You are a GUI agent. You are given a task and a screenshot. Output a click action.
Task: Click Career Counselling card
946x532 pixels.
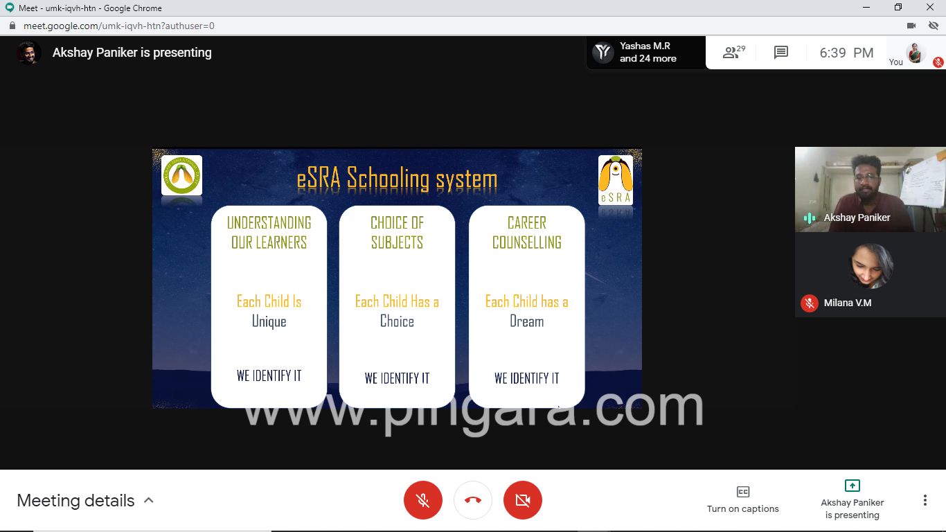tap(526, 306)
